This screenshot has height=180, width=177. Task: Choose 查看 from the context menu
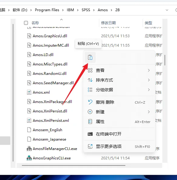[x=119, y=70]
